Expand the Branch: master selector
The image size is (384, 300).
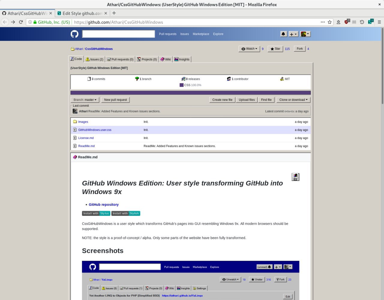pos(85,100)
